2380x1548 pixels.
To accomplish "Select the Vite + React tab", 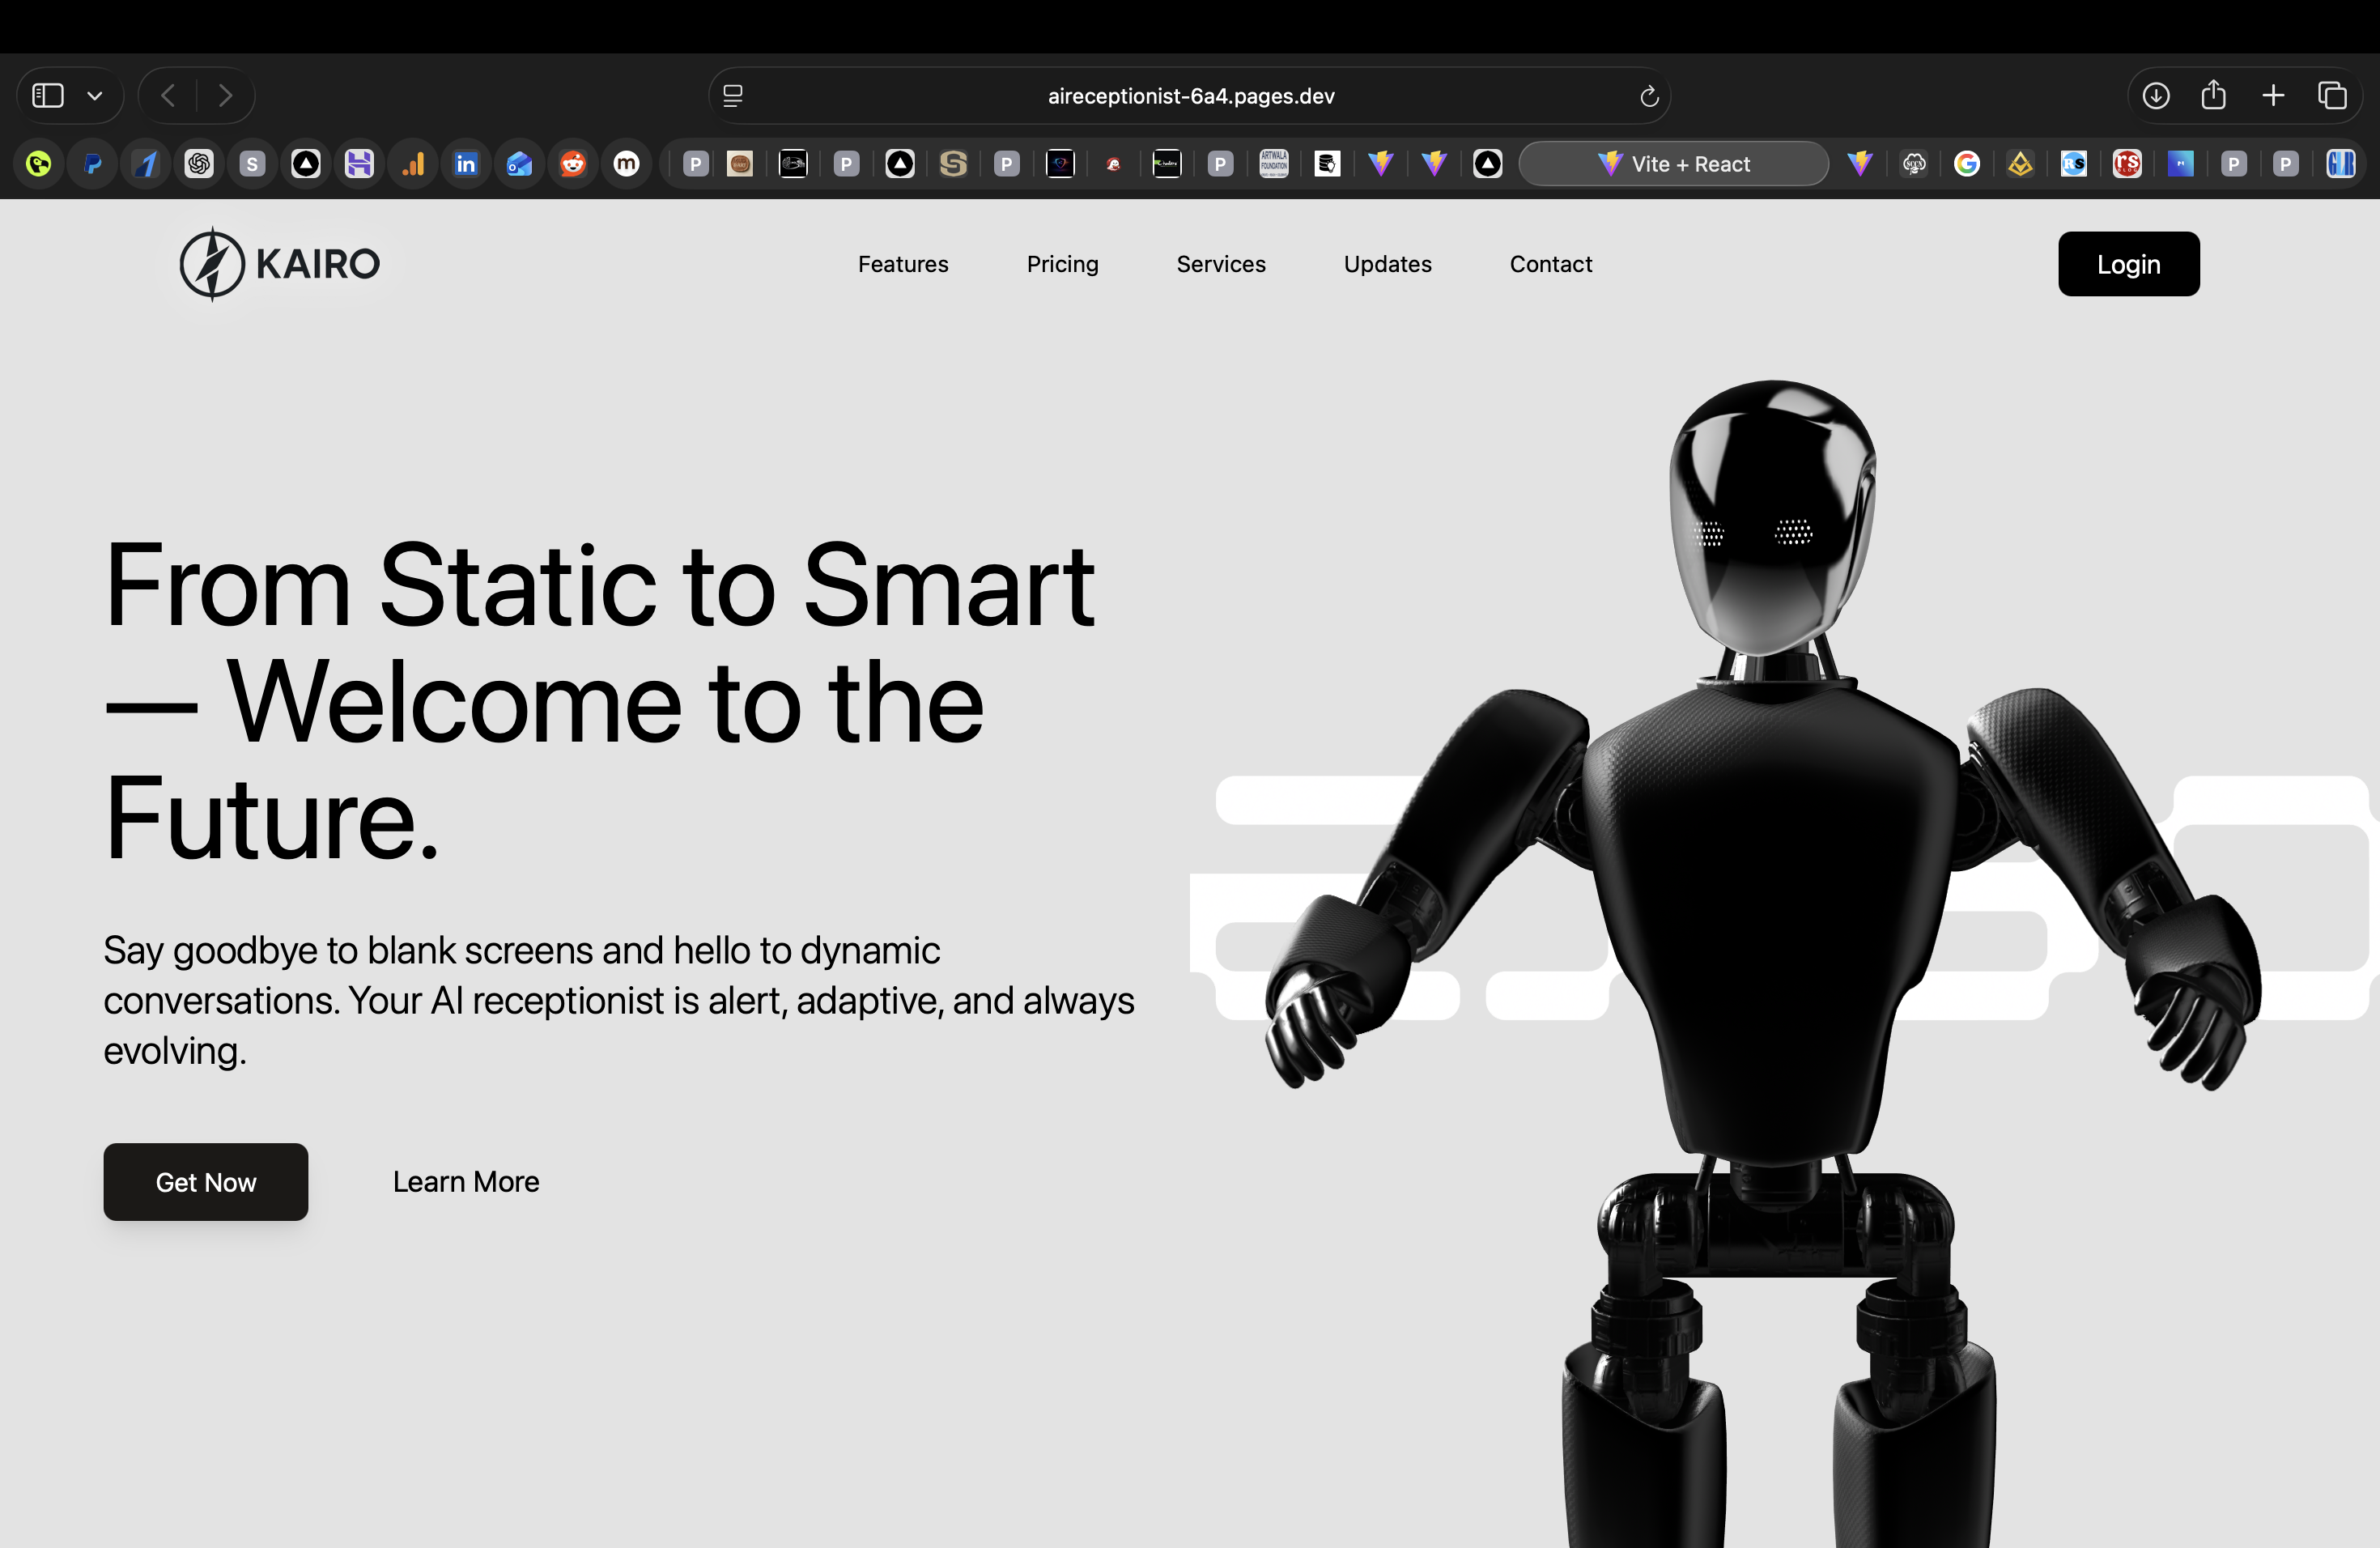I will click(1674, 163).
